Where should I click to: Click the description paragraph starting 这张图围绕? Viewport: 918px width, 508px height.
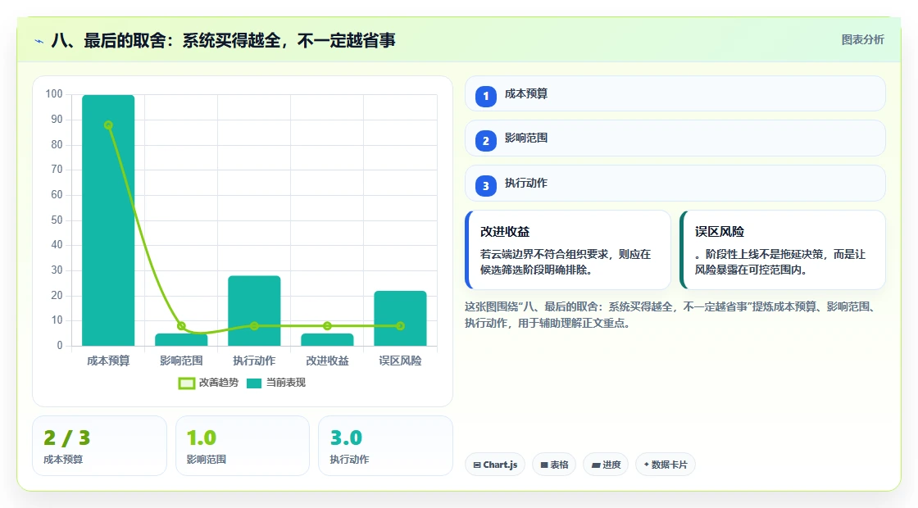coord(671,315)
